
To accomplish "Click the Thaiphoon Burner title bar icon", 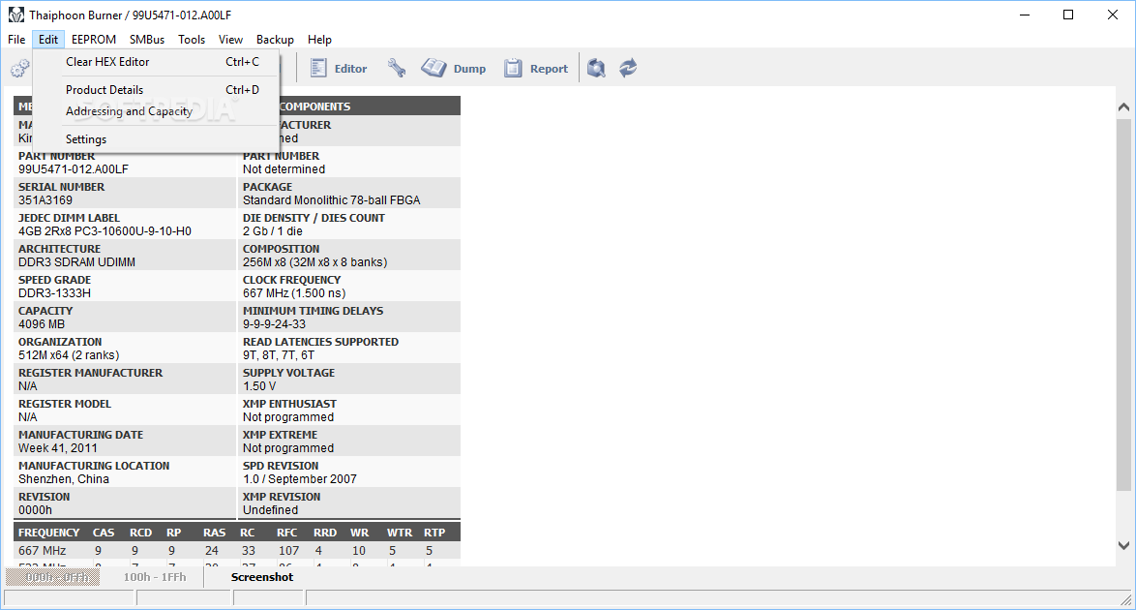I will click(15, 15).
